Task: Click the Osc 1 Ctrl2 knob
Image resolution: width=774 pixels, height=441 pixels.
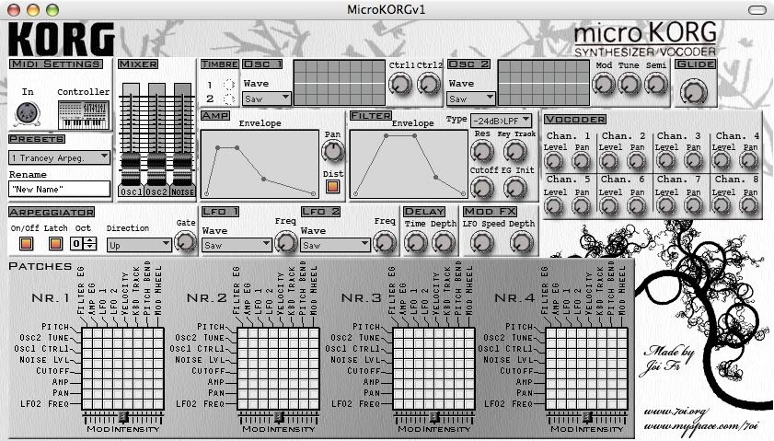Action: [x=429, y=85]
